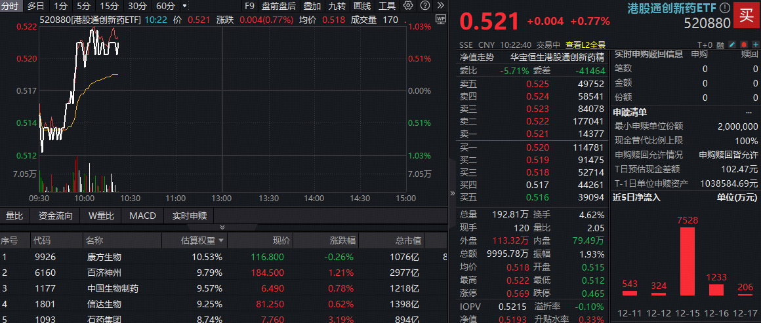The height and width of the screenshot is (323, 761).
Task: Collapse the panel with the double-down chevron
Action: [222, 227]
